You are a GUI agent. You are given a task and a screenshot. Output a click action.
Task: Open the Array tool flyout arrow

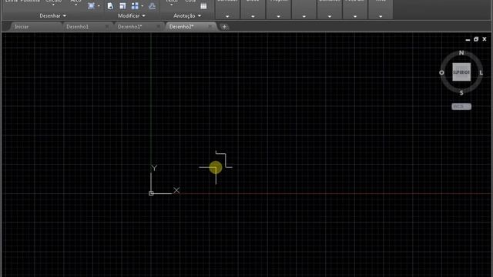point(143,6)
